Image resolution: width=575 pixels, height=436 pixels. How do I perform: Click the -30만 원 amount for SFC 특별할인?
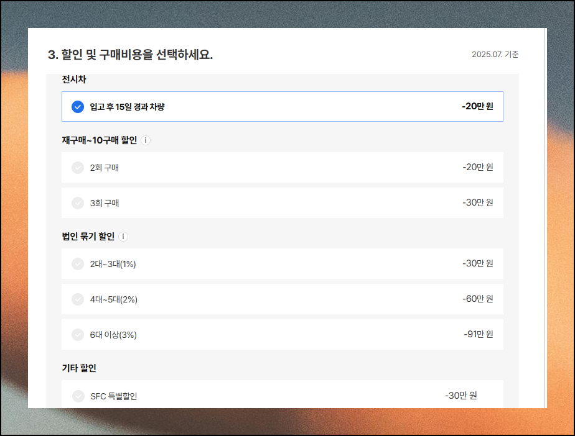(x=461, y=396)
